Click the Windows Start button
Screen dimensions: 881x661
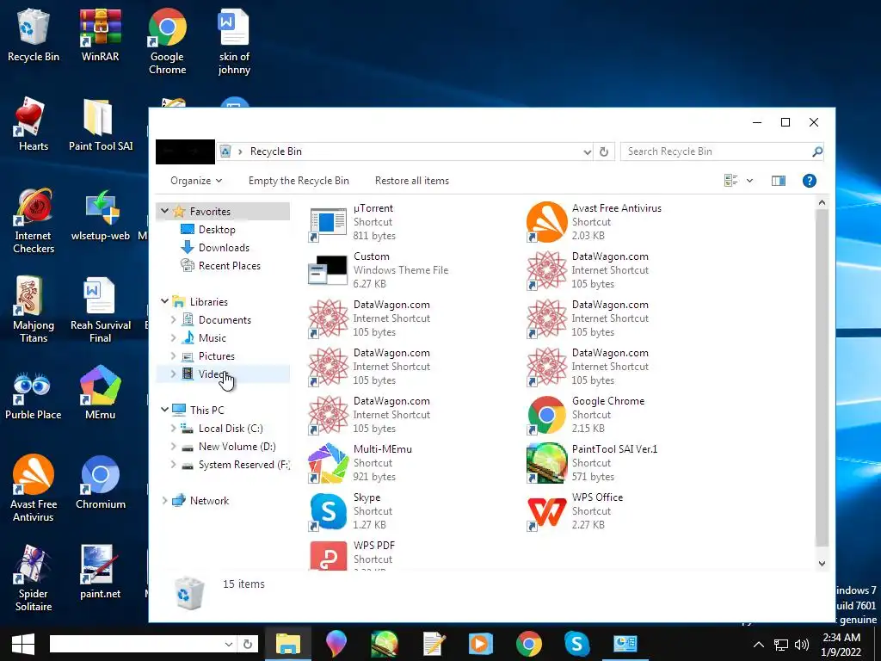click(x=23, y=644)
